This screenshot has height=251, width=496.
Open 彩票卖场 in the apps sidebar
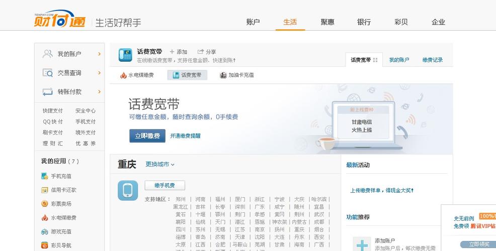(61, 204)
